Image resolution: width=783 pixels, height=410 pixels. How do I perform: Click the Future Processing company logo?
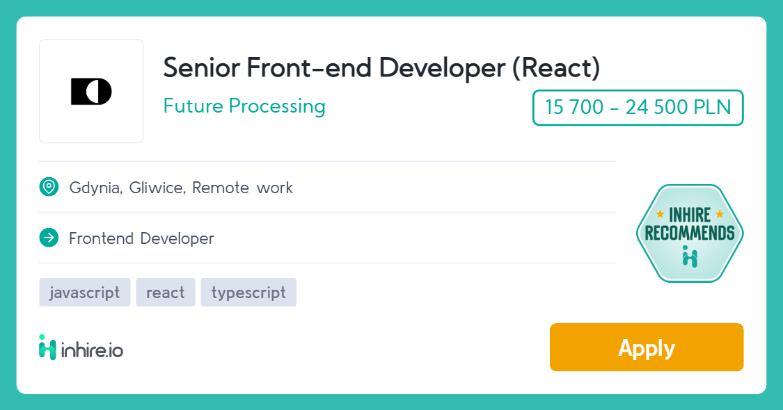click(x=91, y=91)
